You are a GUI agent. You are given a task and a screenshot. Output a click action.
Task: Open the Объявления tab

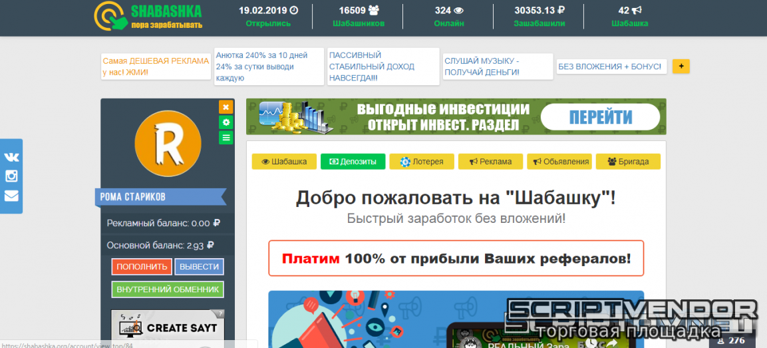(559, 162)
